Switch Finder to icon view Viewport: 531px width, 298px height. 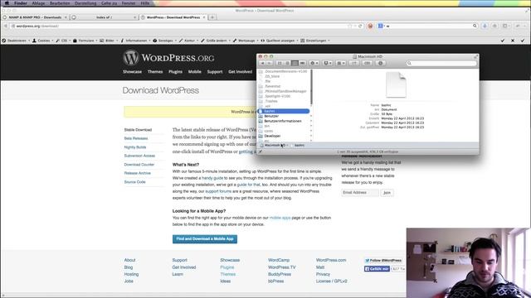280,63
